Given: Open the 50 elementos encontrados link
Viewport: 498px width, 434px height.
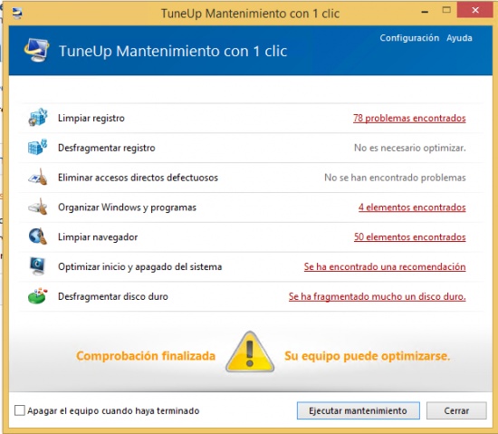Looking at the screenshot, I should [x=410, y=236].
